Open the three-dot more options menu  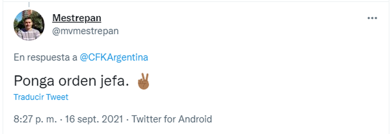click(x=372, y=18)
